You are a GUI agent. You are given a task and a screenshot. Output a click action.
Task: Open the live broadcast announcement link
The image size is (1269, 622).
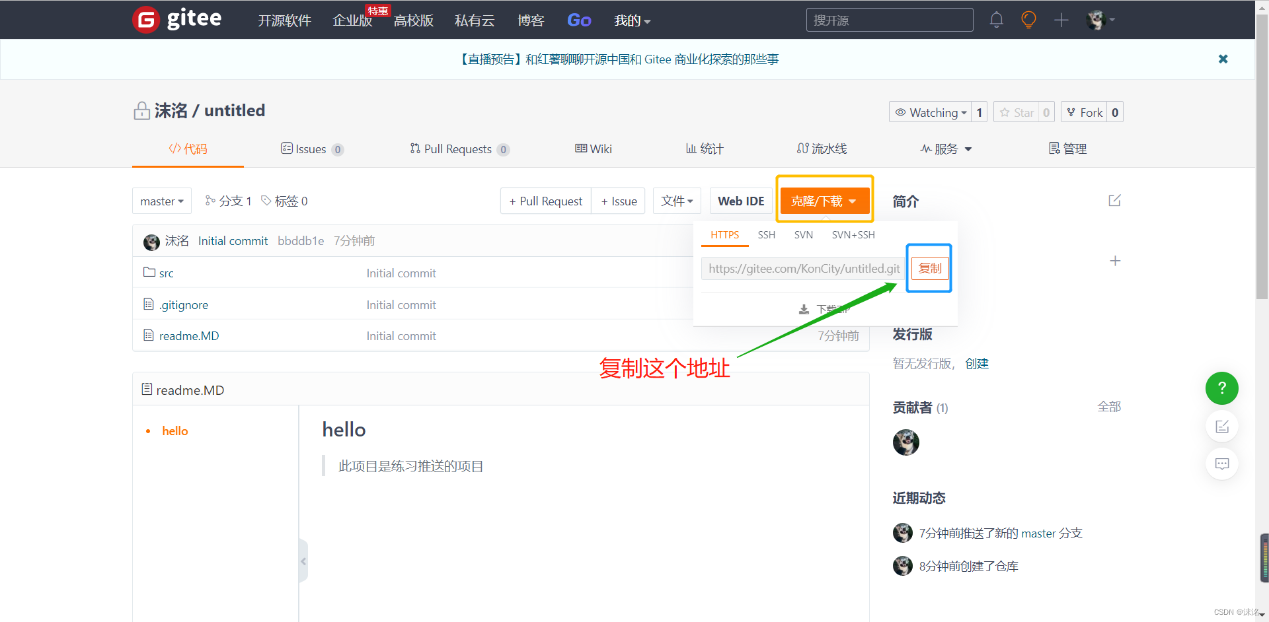(619, 59)
